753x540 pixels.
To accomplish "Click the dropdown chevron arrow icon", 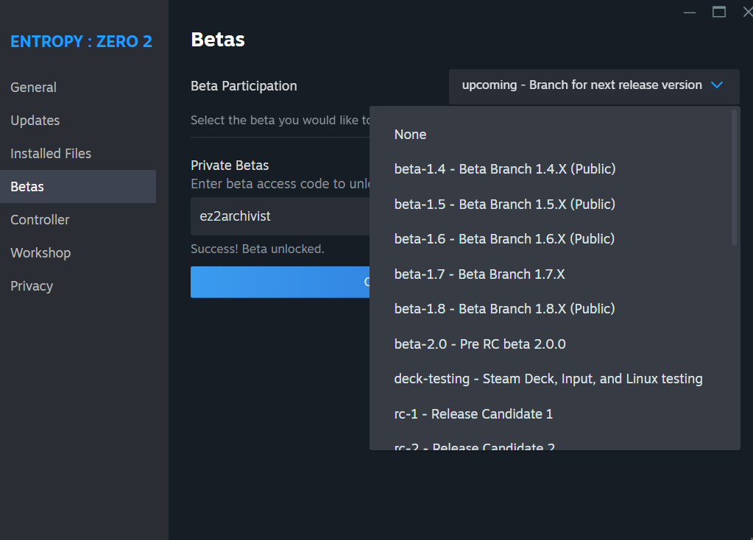I will [x=717, y=85].
